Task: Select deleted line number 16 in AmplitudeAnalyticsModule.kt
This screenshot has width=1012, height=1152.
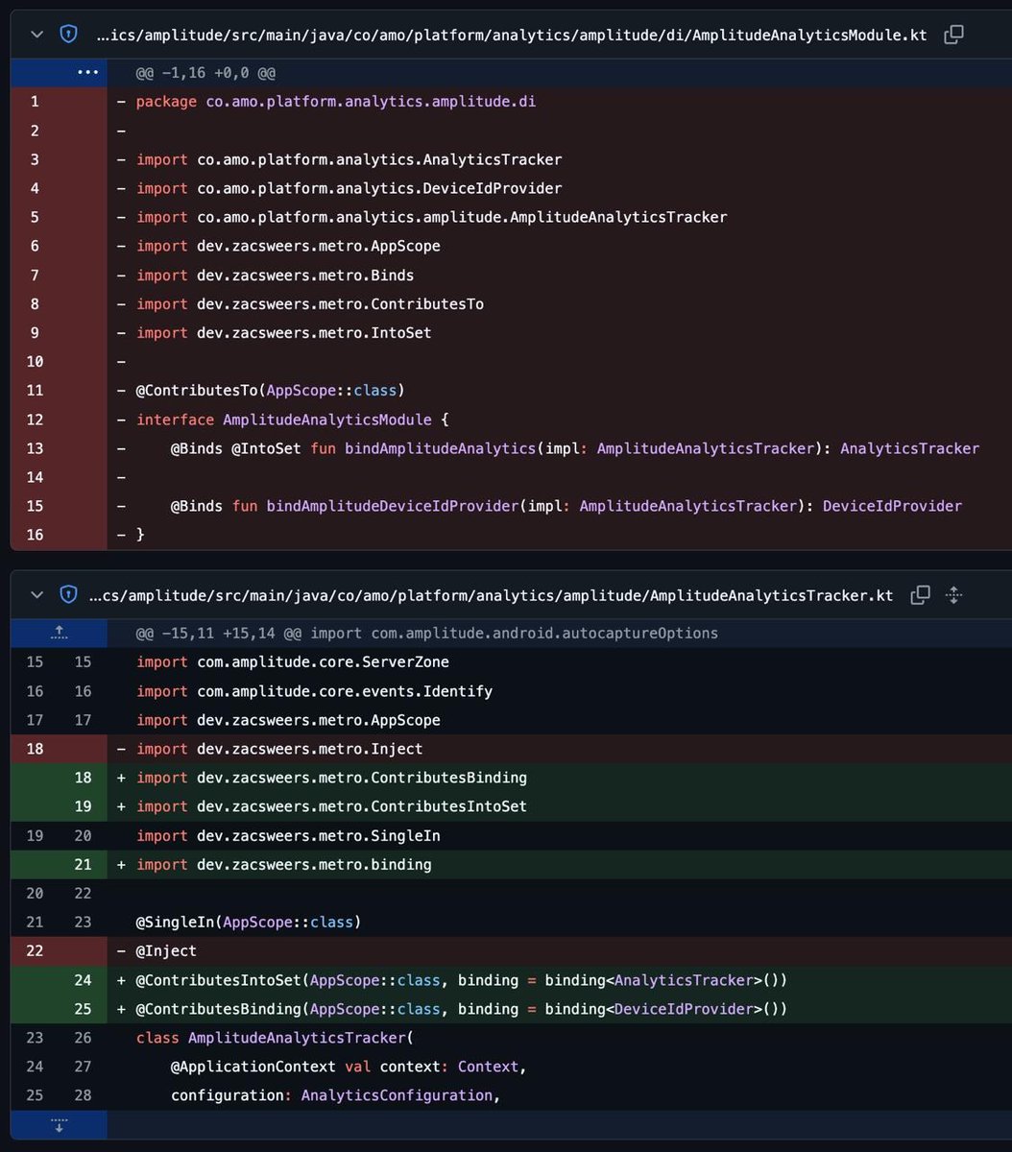Action: (35, 535)
